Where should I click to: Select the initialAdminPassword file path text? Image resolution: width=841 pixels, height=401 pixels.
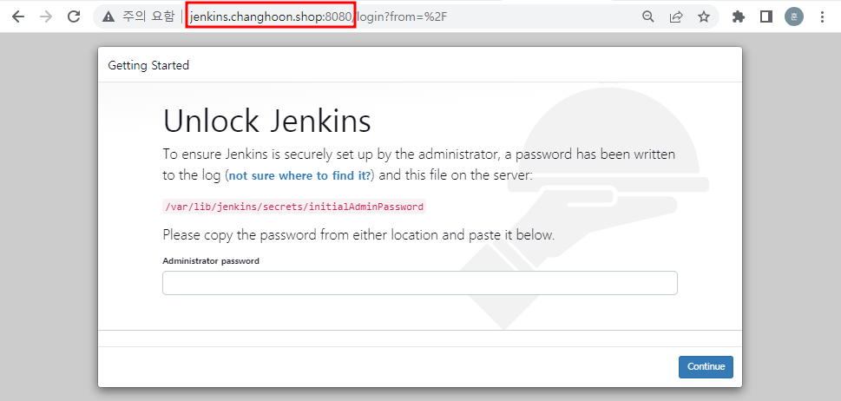click(x=294, y=207)
